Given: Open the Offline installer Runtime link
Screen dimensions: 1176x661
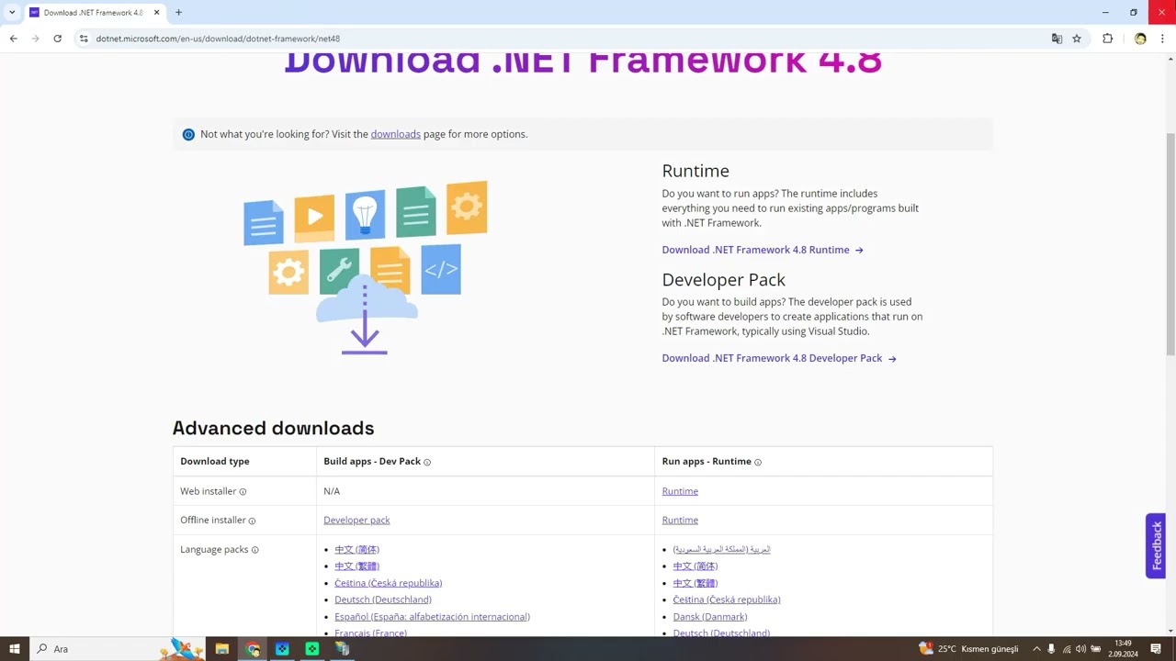Looking at the screenshot, I should [680, 520].
